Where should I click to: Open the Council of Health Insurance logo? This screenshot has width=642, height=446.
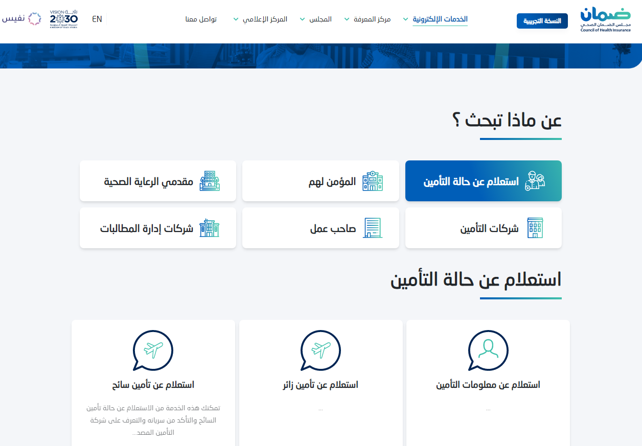[605, 20]
